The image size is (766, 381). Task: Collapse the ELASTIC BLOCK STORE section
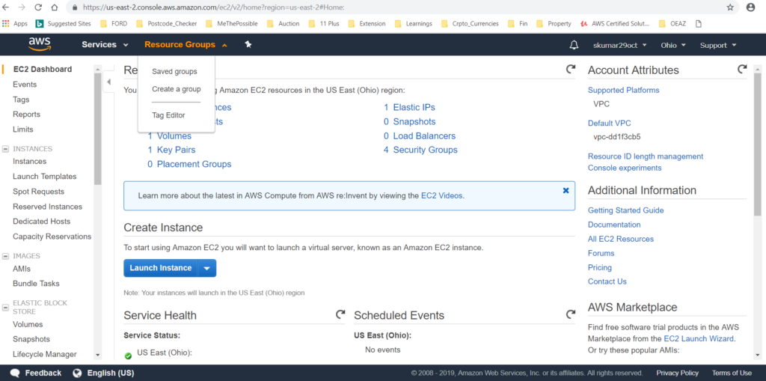coord(6,308)
